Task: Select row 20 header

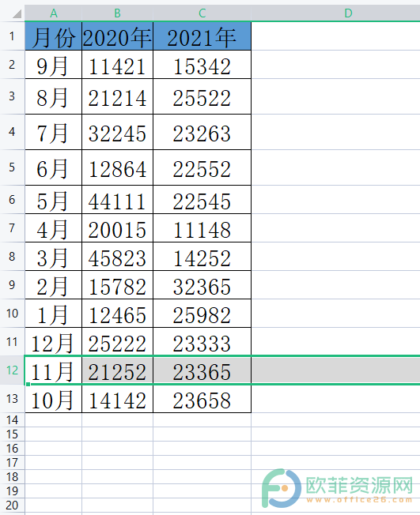Action: pyautogui.click(x=12, y=506)
